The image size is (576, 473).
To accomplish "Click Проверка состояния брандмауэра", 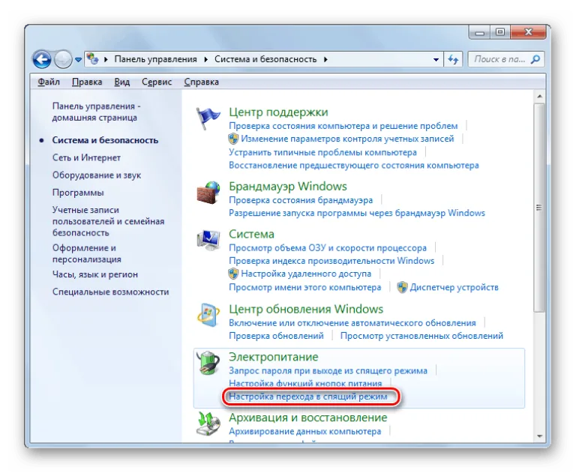I will [x=301, y=200].
